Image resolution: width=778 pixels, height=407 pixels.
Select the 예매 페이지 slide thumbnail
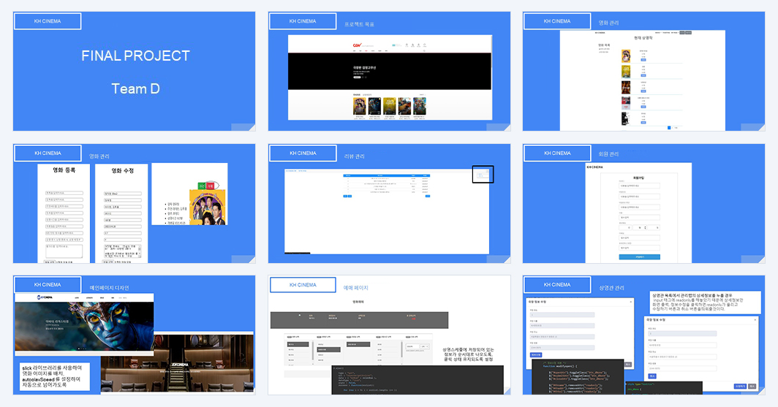(x=389, y=335)
